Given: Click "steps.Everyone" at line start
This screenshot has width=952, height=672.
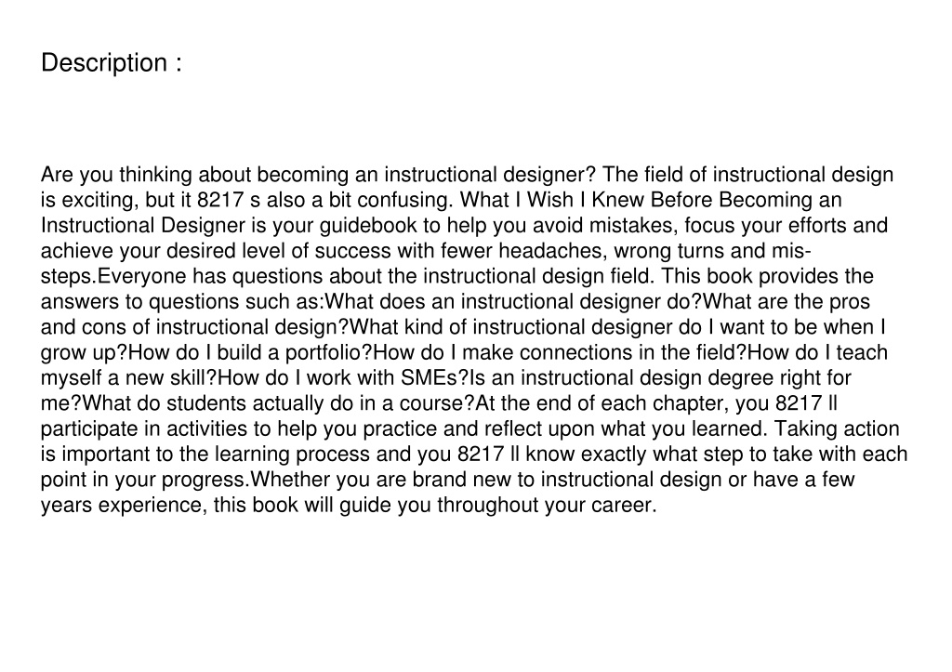Looking at the screenshot, I should coord(113,277).
